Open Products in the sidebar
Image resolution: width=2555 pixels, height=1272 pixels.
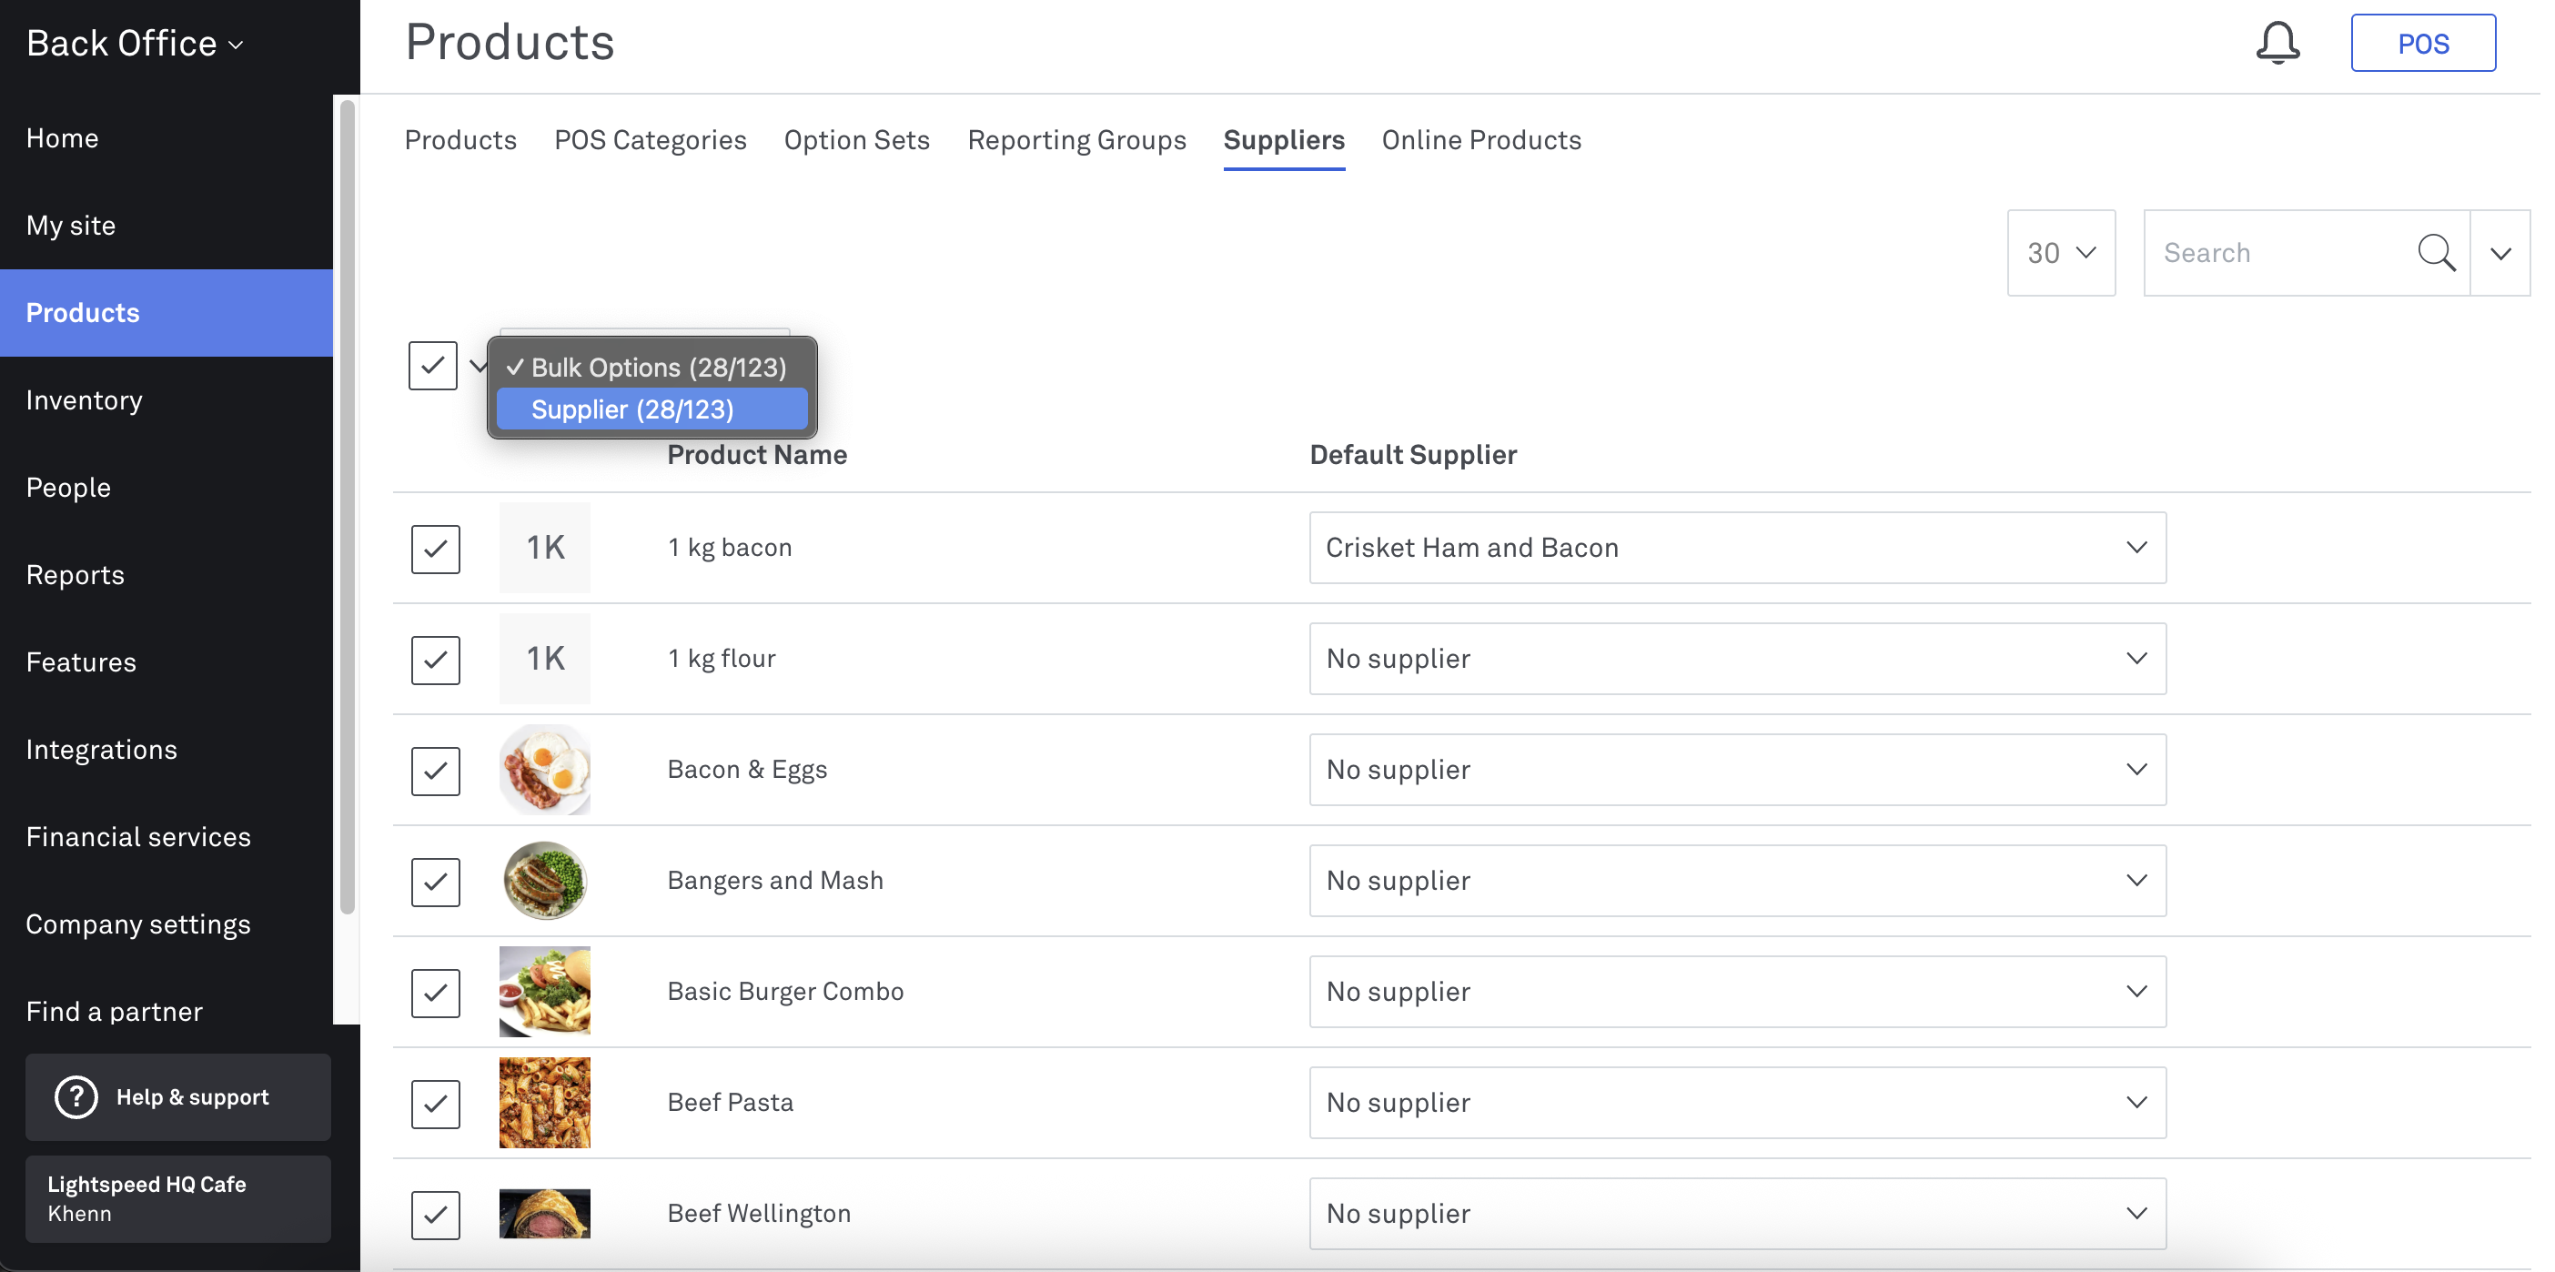pyautogui.click(x=167, y=313)
